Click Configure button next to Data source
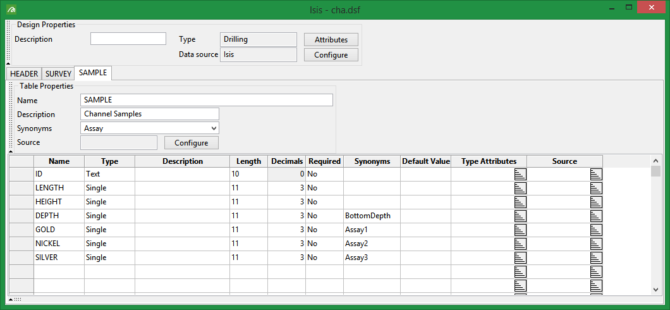670x310 pixels. [x=331, y=55]
